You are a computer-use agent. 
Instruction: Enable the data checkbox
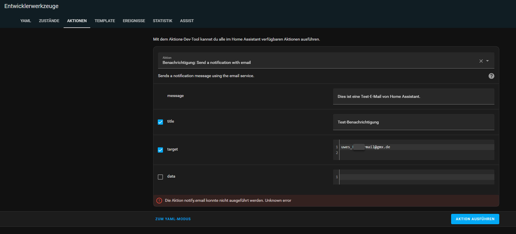tap(160, 177)
